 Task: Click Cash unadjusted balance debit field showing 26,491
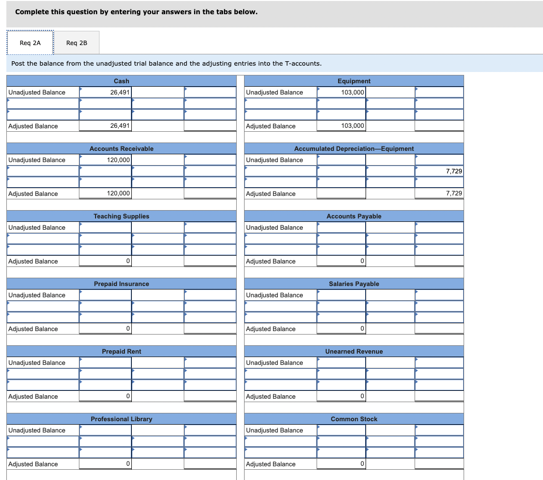point(105,93)
